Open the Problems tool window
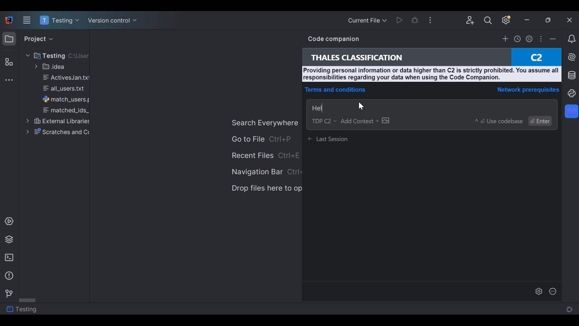This screenshot has height=326, width=579. tap(9, 276)
